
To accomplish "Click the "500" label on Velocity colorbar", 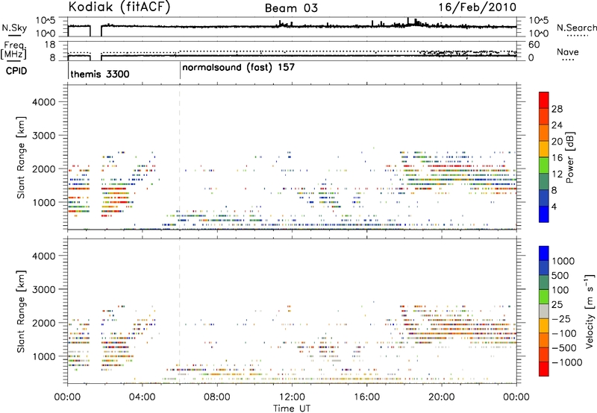I will click(x=560, y=276).
